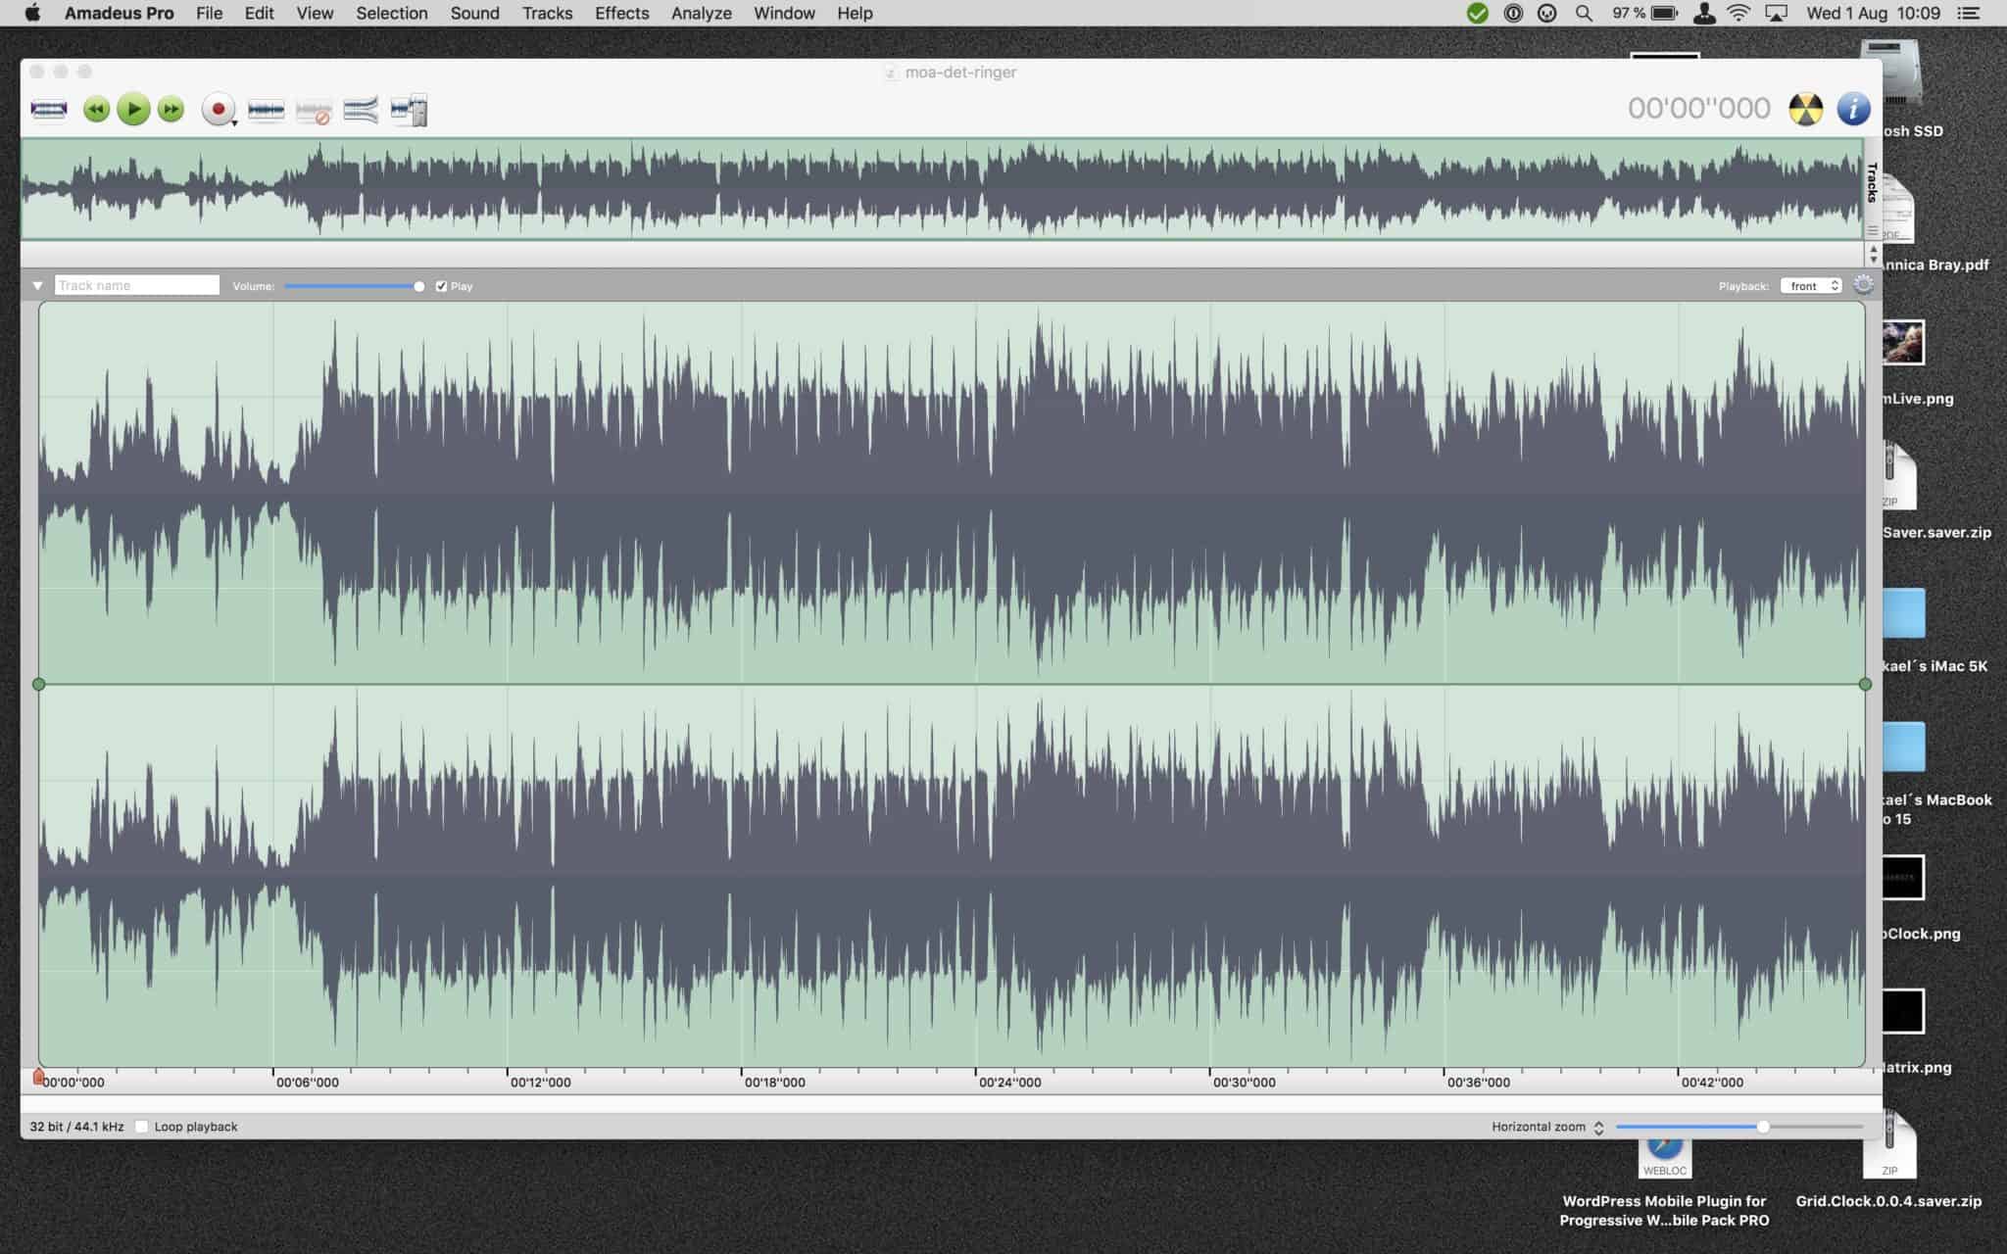Click the 00'00''000 time counter display

coord(1699,108)
